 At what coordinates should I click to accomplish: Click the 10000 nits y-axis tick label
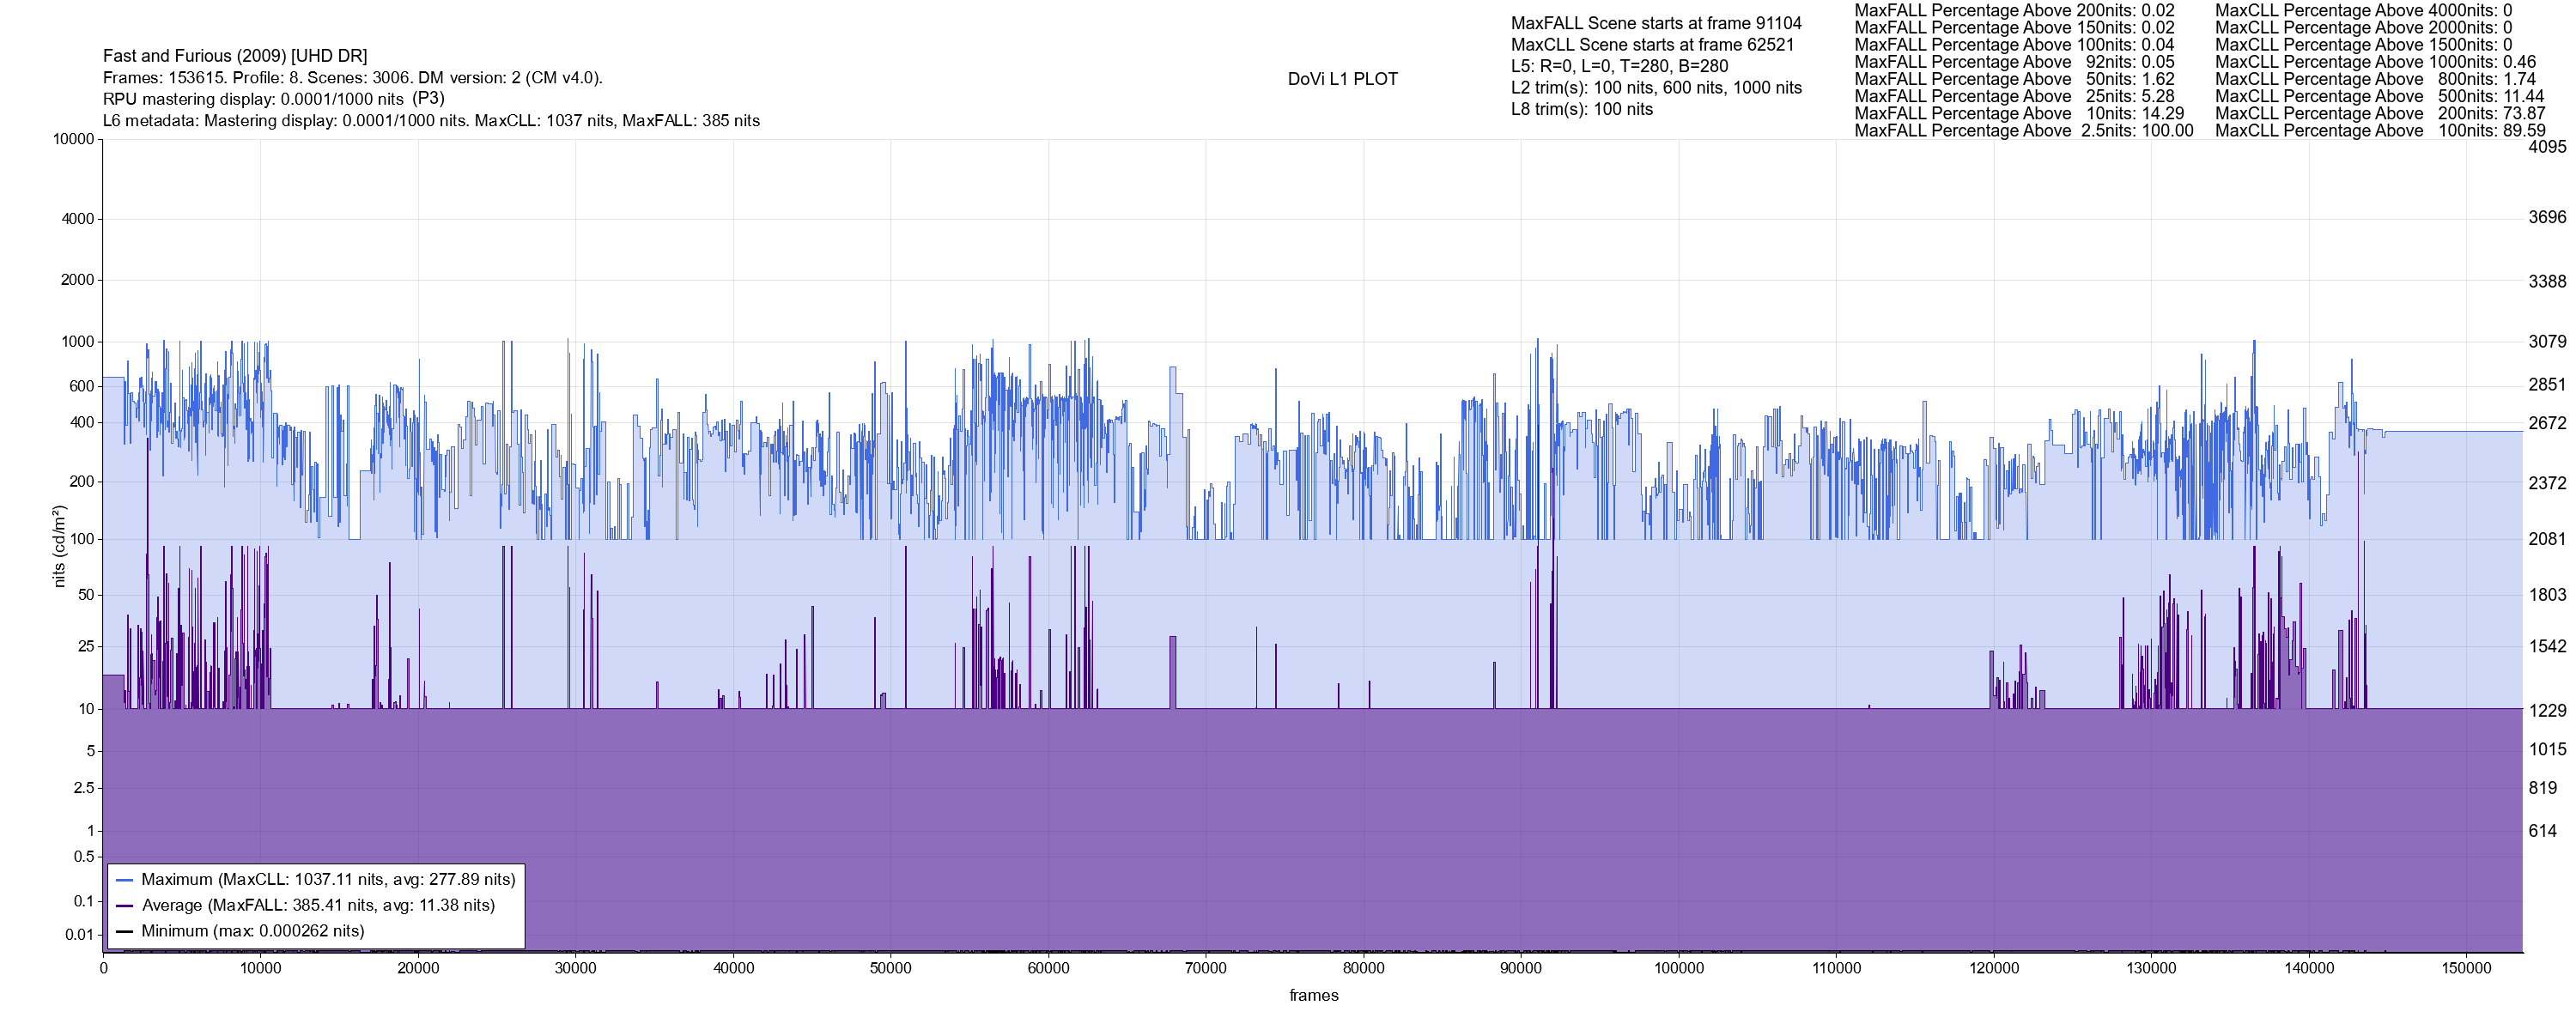(x=73, y=139)
